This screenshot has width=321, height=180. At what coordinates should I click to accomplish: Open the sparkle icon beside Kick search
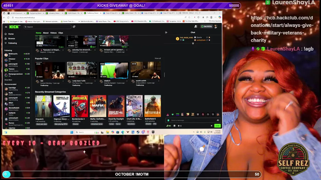coord(74,27)
